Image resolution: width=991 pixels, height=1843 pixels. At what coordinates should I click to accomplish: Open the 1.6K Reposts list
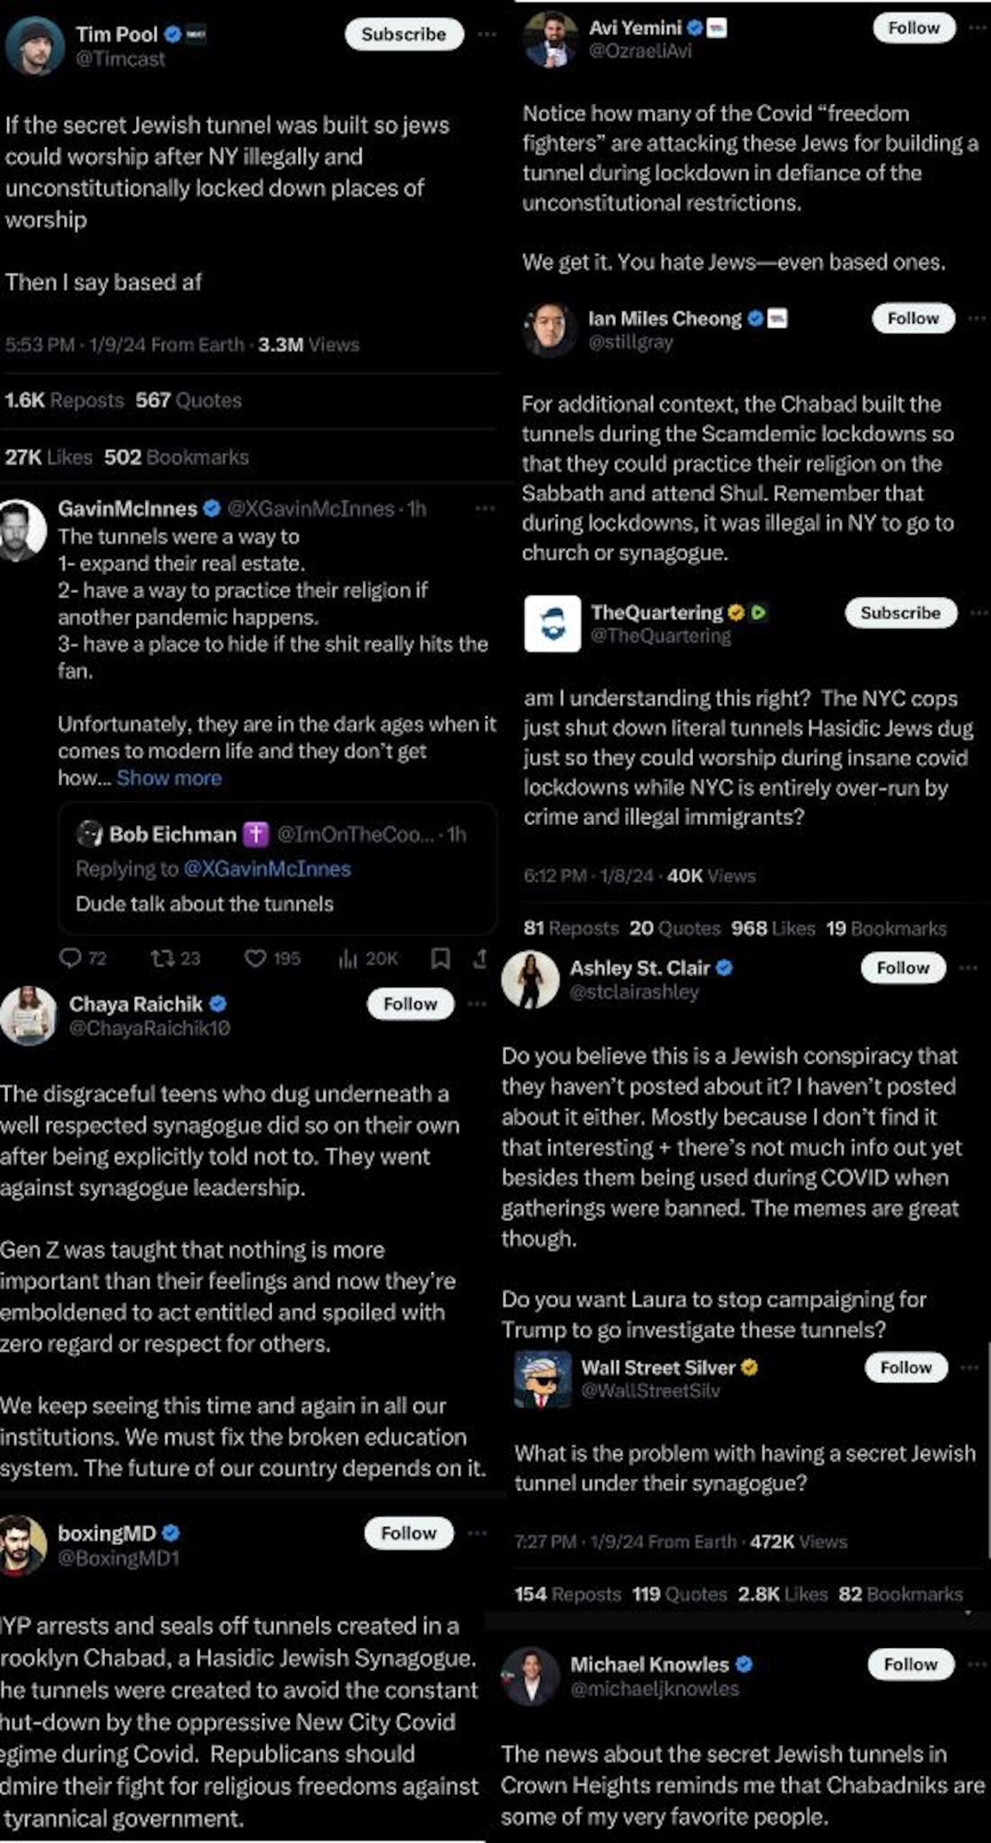tap(64, 400)
